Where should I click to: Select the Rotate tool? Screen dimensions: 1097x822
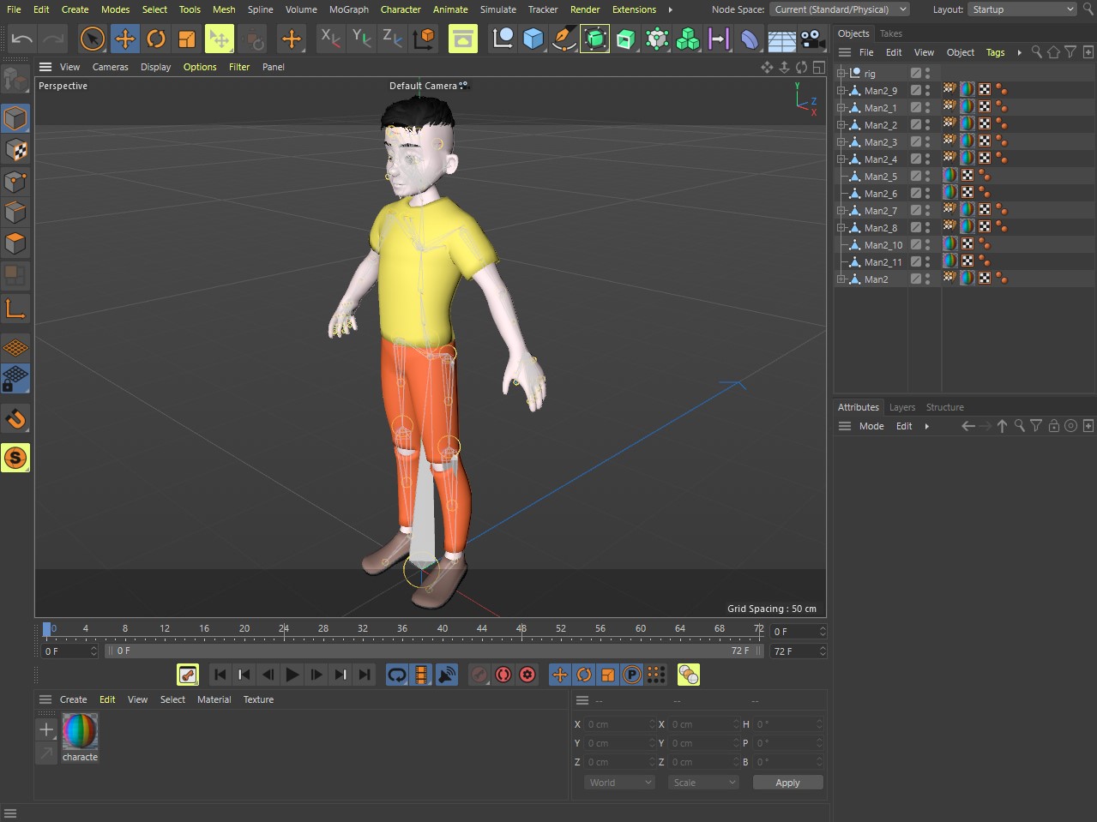155,39
